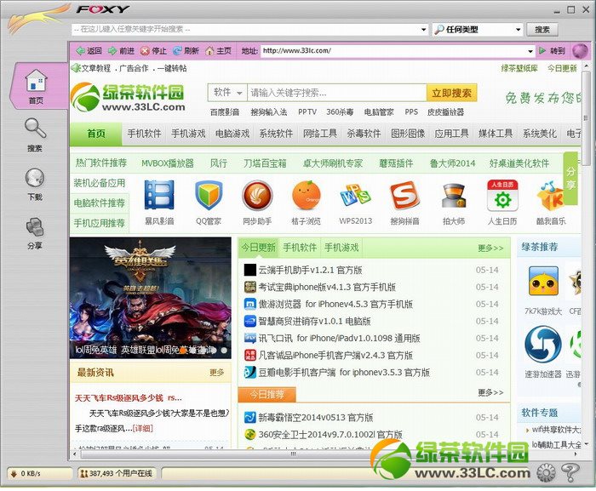Open 杀毒软件 in the navigation bar

pyautogui.click(x=364, y=134)
